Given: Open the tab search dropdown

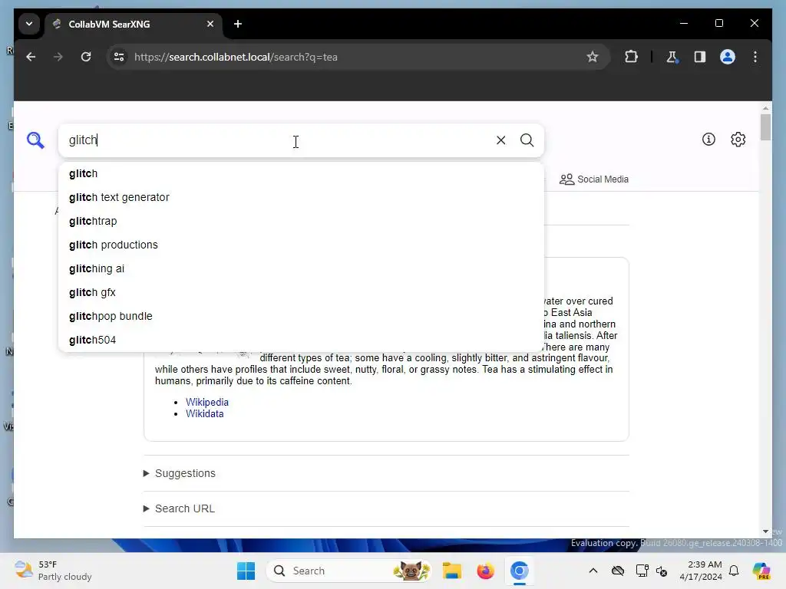Looking at the screenshot, I should [29, 24].
